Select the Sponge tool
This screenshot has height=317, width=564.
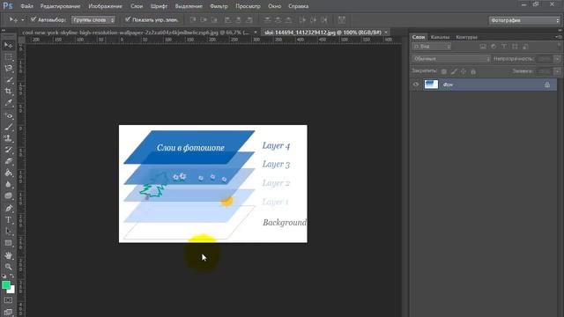click(x=8, y=195)
